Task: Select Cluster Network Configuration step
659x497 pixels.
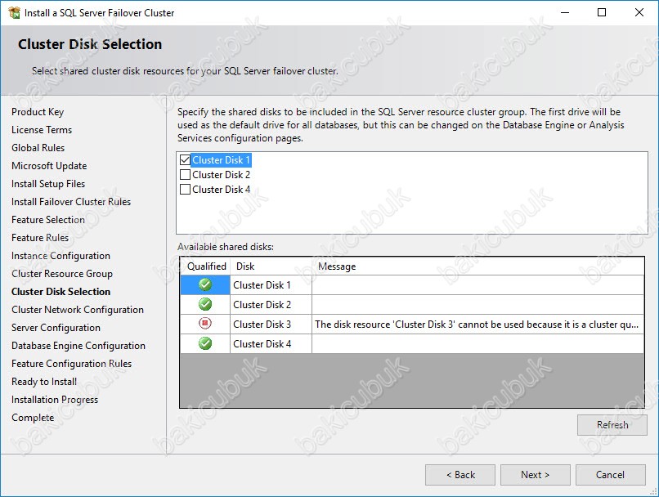Action: (x=78, y=310)
